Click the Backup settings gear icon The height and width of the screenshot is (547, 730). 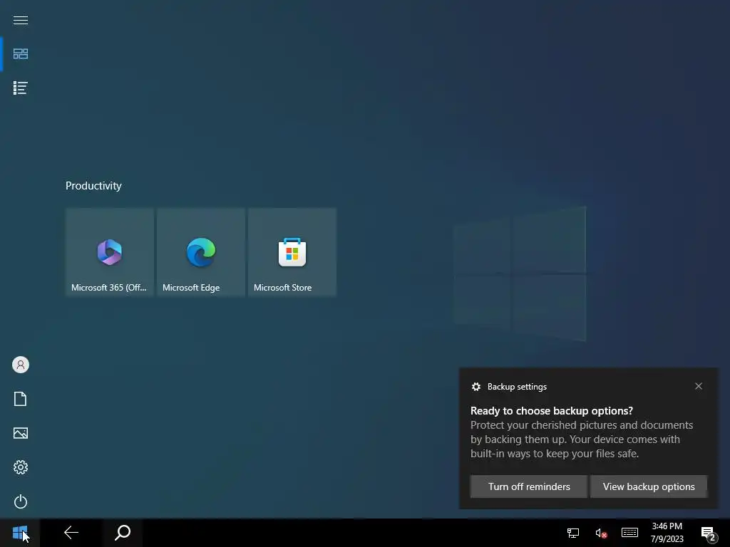[x=475, y=387]
